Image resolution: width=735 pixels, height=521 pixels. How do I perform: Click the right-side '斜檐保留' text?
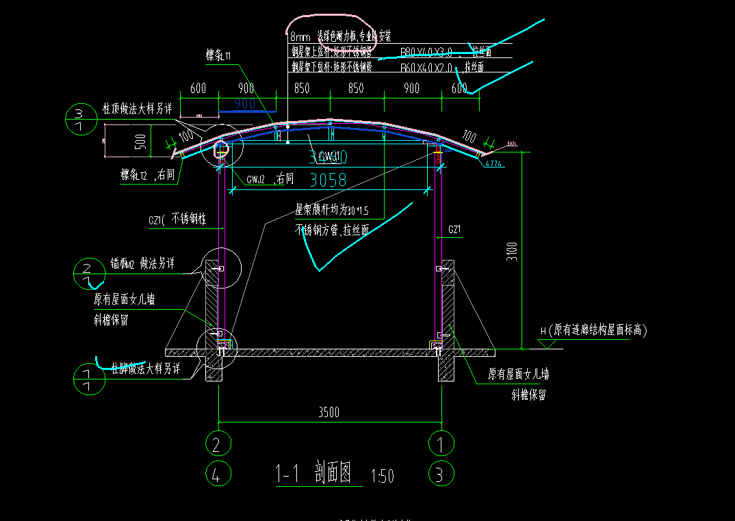click(529, 395)
